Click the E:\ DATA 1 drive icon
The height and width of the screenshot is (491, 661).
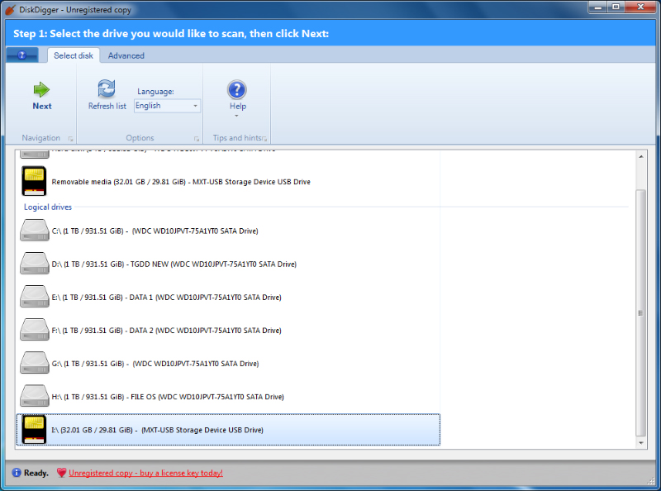click(x=35, y=297)
